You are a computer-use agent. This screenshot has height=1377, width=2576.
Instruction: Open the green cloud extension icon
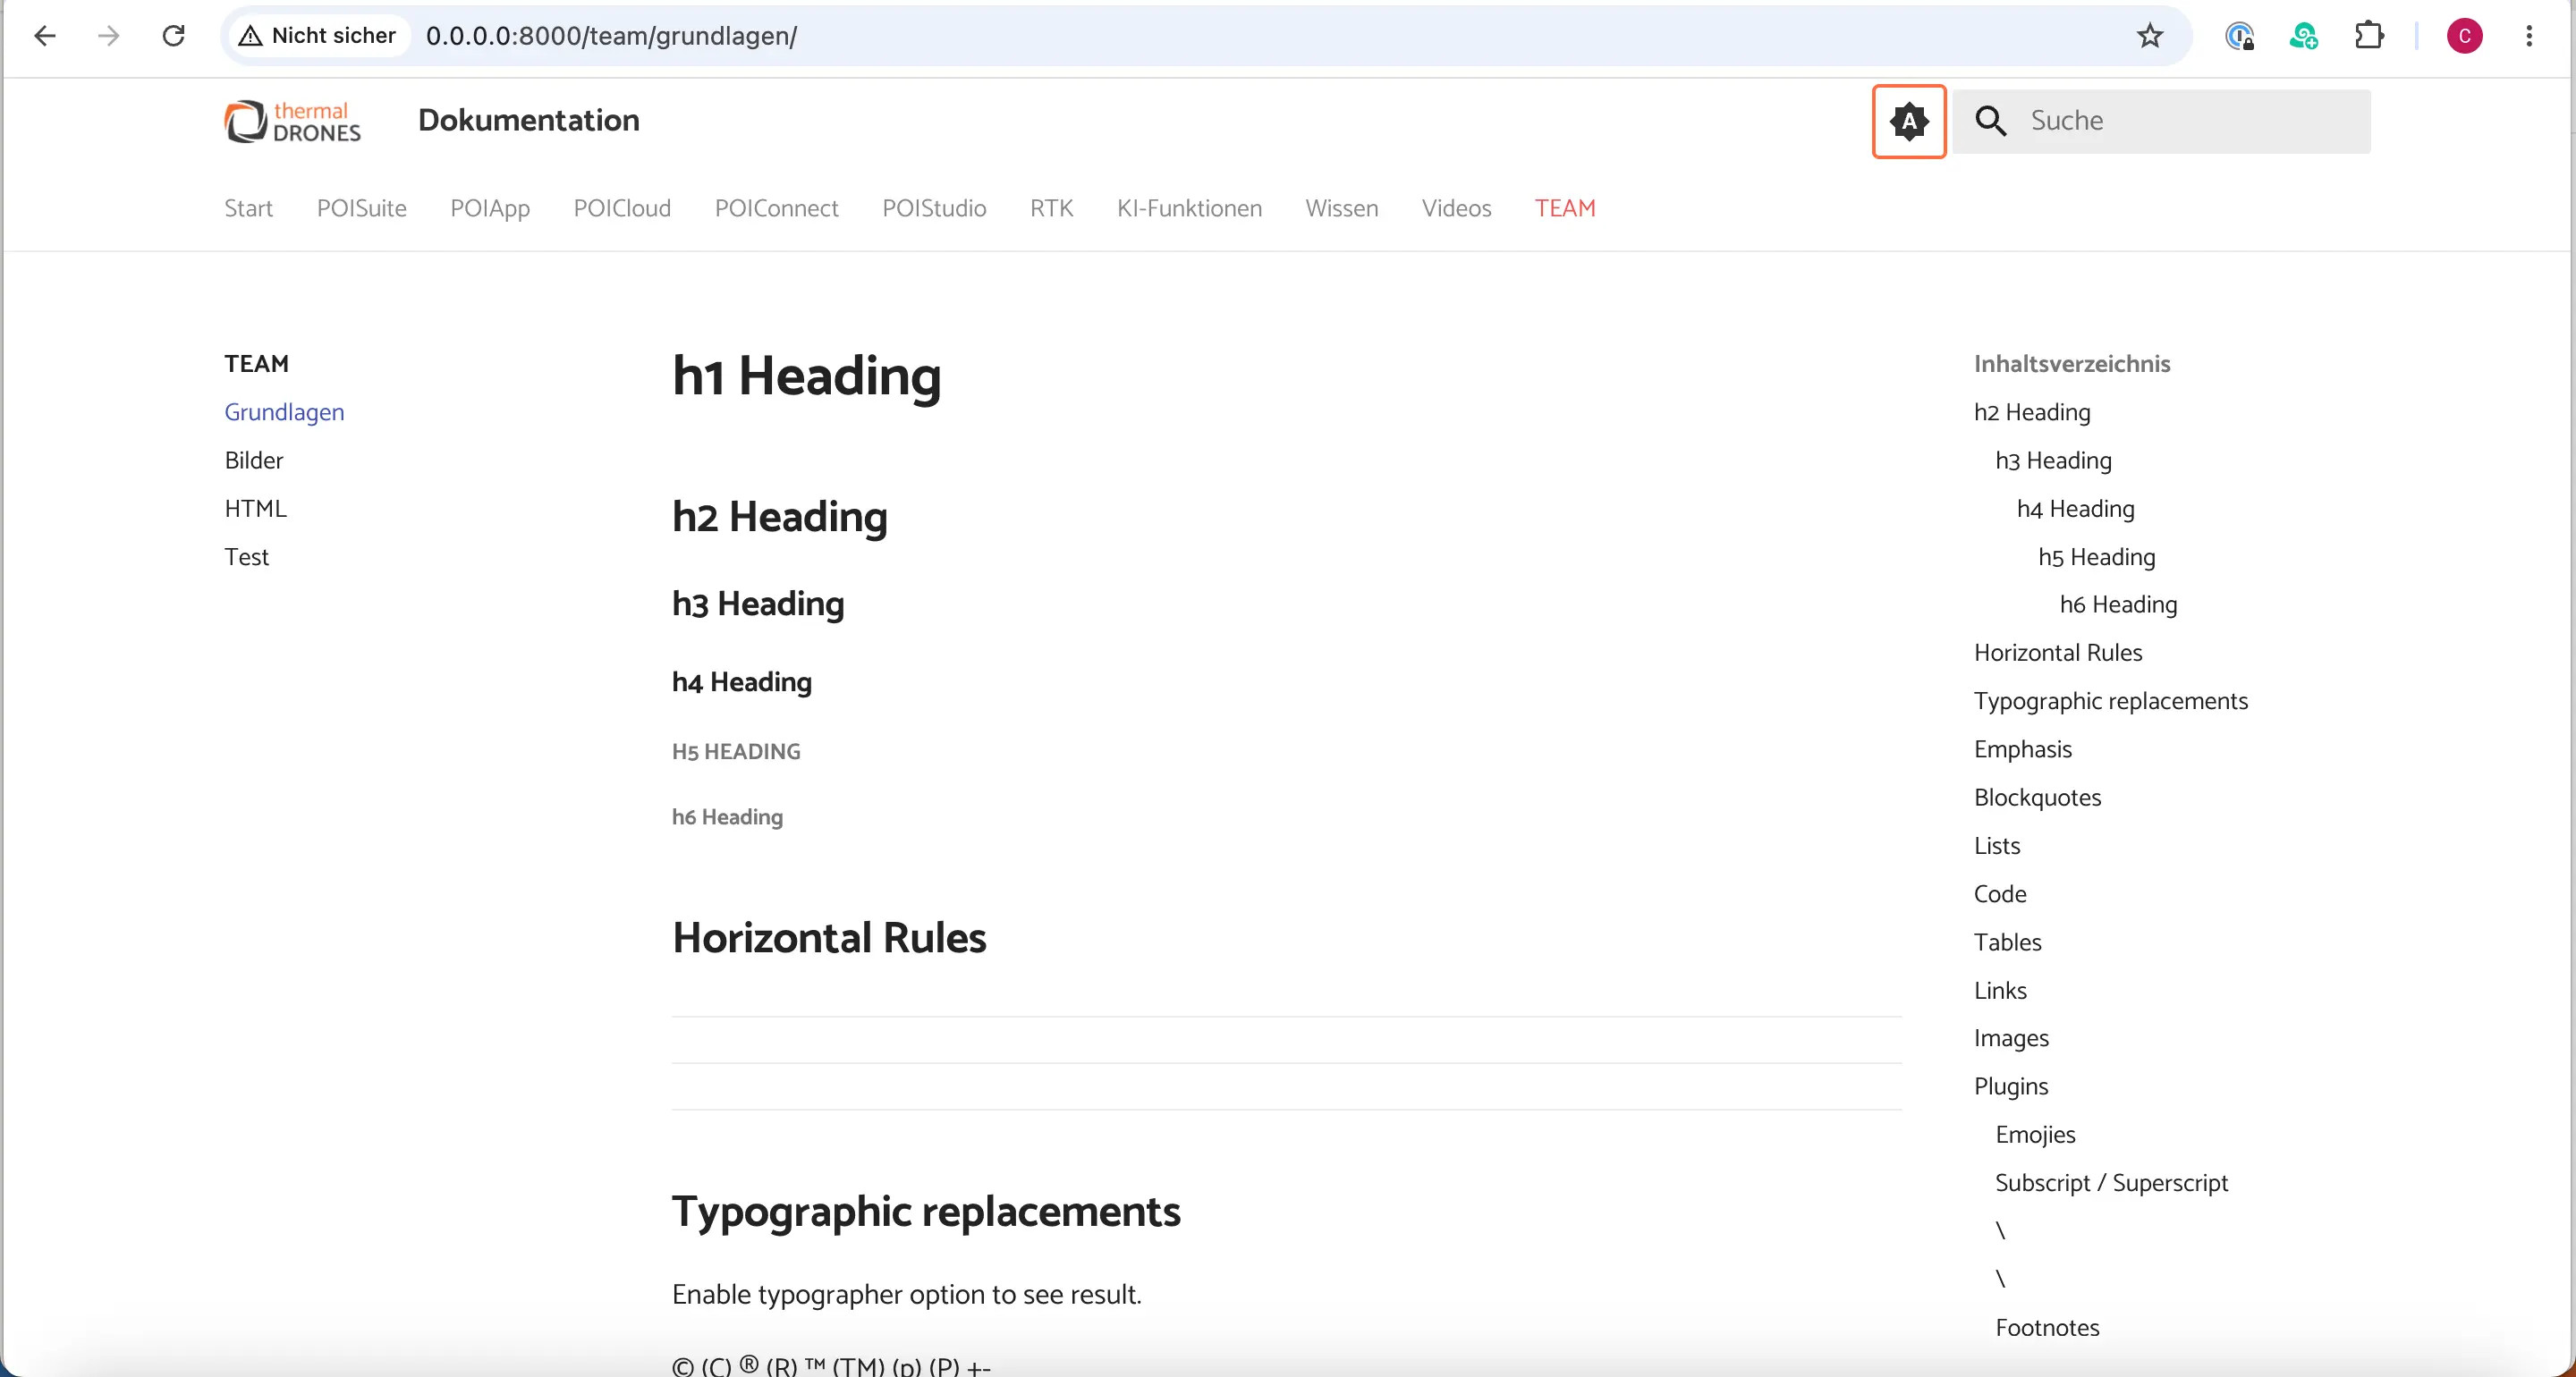point(2303,36)
